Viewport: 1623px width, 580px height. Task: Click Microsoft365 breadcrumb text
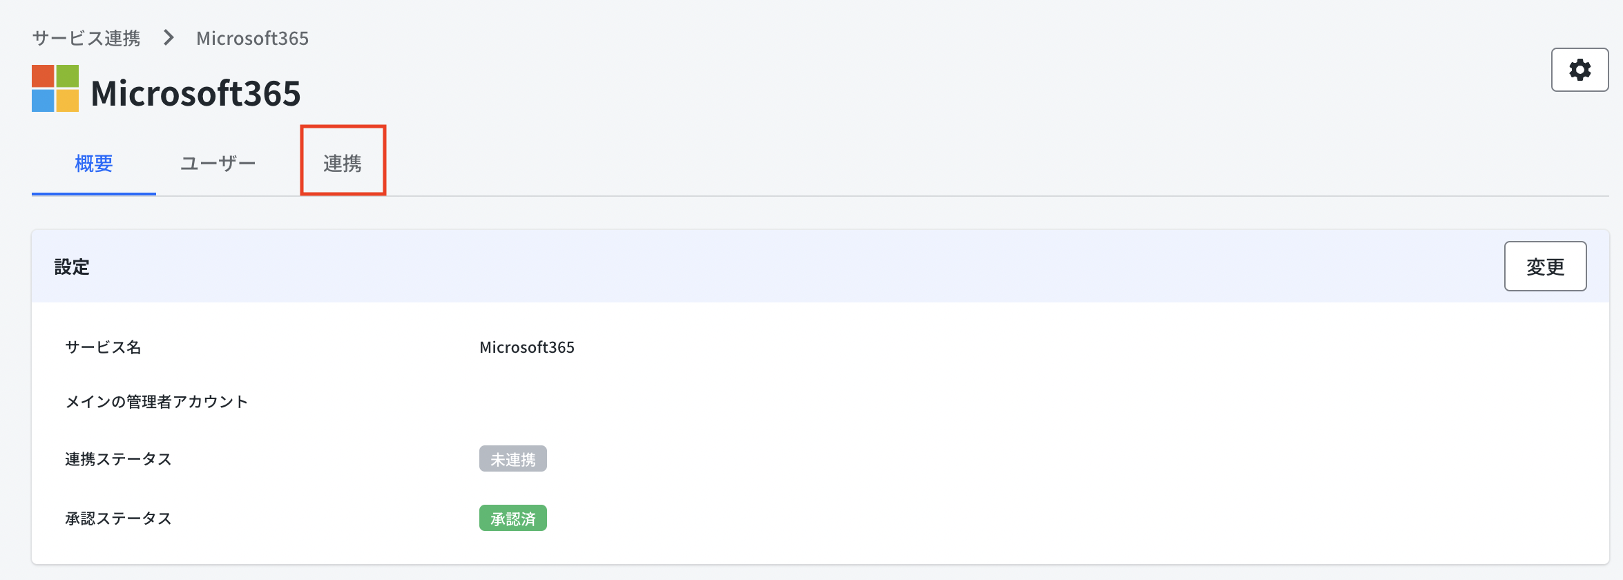pos(252,38)
